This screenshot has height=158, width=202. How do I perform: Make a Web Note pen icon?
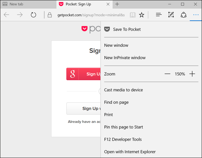pyautogui.click(x=171, y=15)
